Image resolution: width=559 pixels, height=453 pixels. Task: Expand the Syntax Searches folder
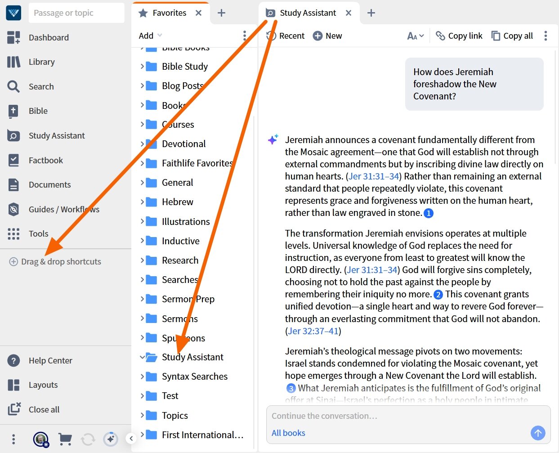142,376
